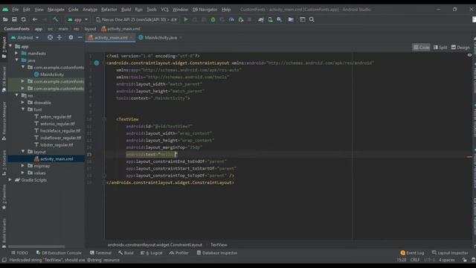Expand the values folder
Viewport: 476px width, 268px height.
(x=23, y=173)
